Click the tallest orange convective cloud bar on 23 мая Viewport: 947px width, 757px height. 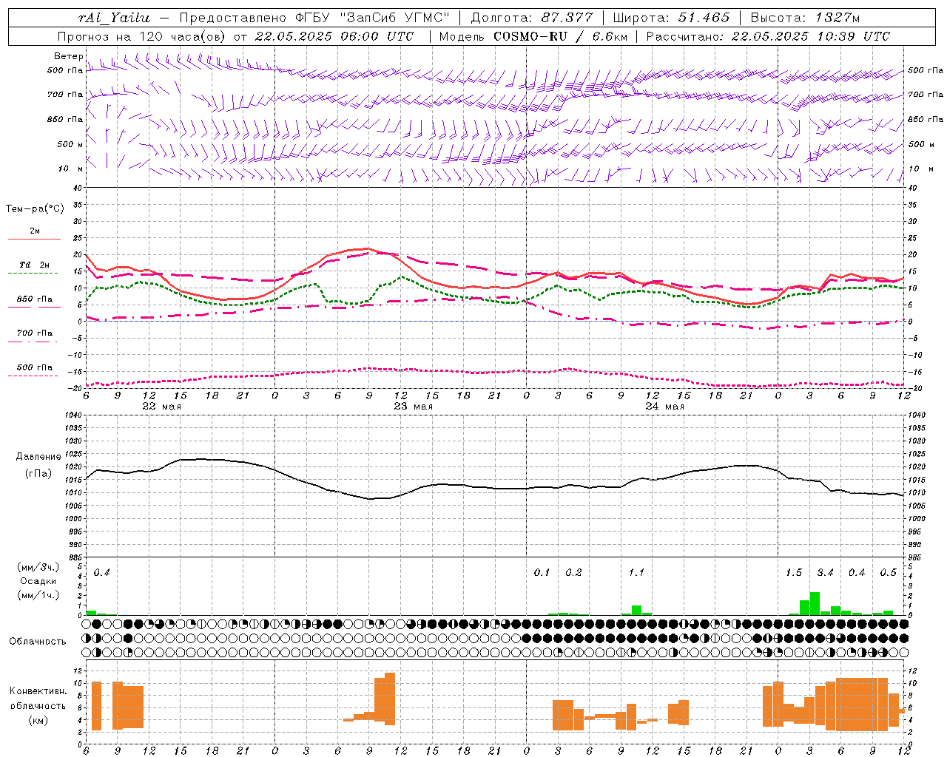(x=390, y=699)
